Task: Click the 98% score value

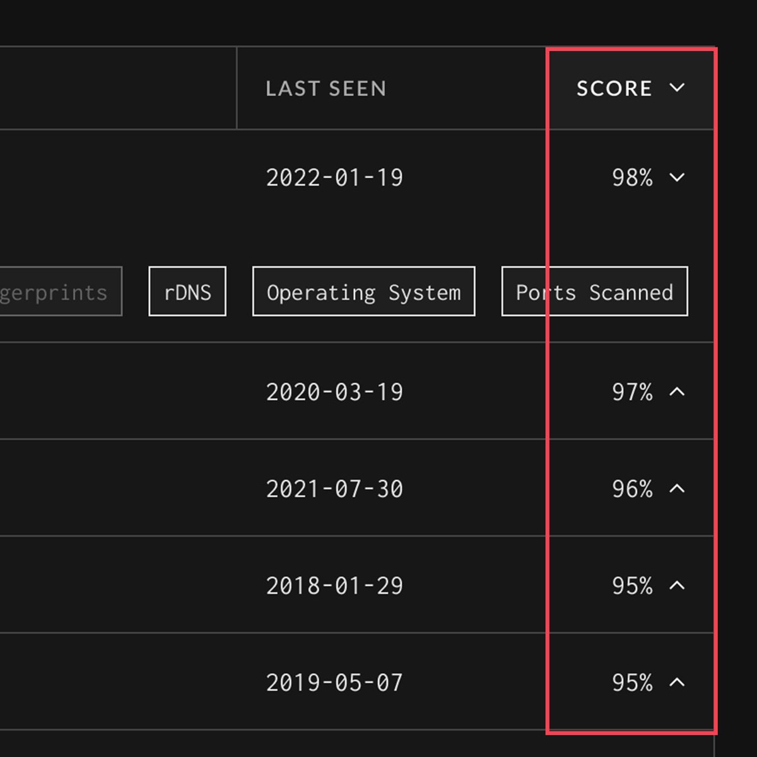Action: [632, 178]
